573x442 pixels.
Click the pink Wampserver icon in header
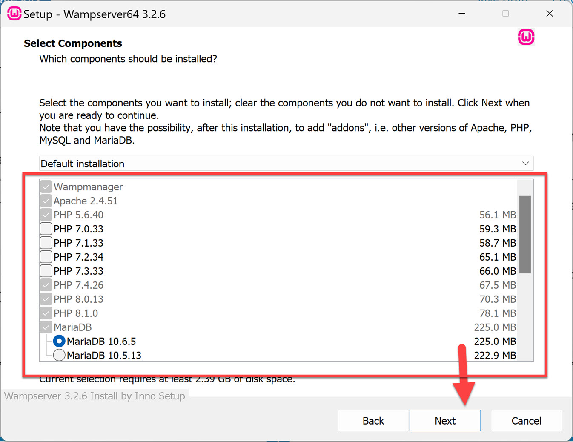coord(526,37)
